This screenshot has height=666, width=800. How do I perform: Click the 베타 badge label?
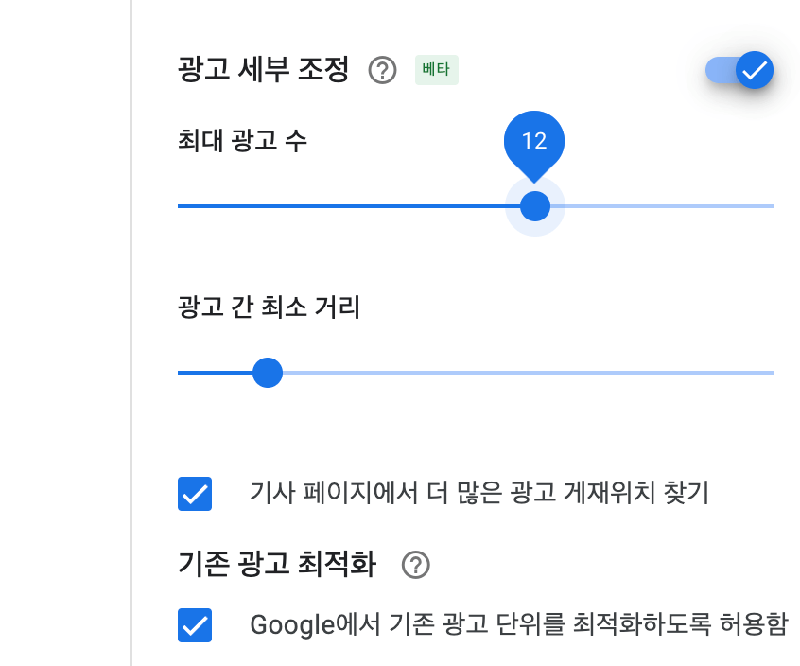436,70
